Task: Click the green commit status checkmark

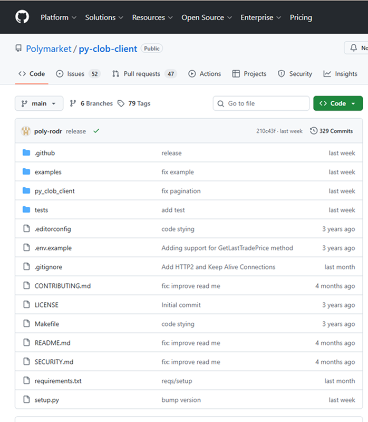Action: tap(96, 131)
